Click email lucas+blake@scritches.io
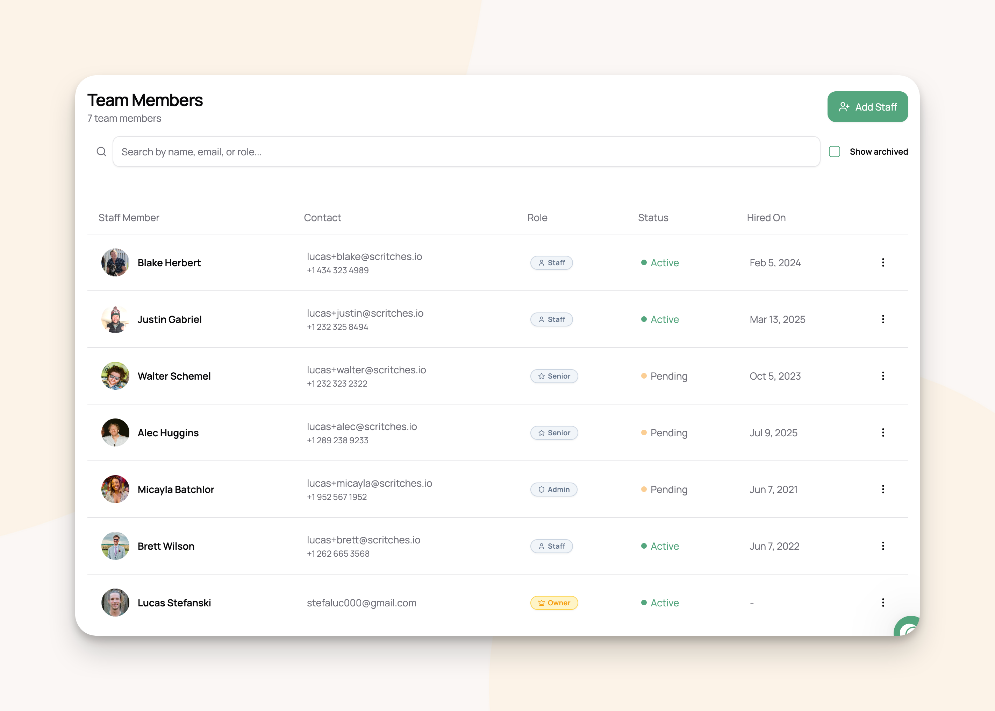The height and width of the screenshot is (711, 995). [364, 256]
